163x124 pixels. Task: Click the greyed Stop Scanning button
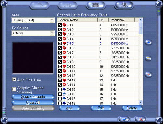33,108
